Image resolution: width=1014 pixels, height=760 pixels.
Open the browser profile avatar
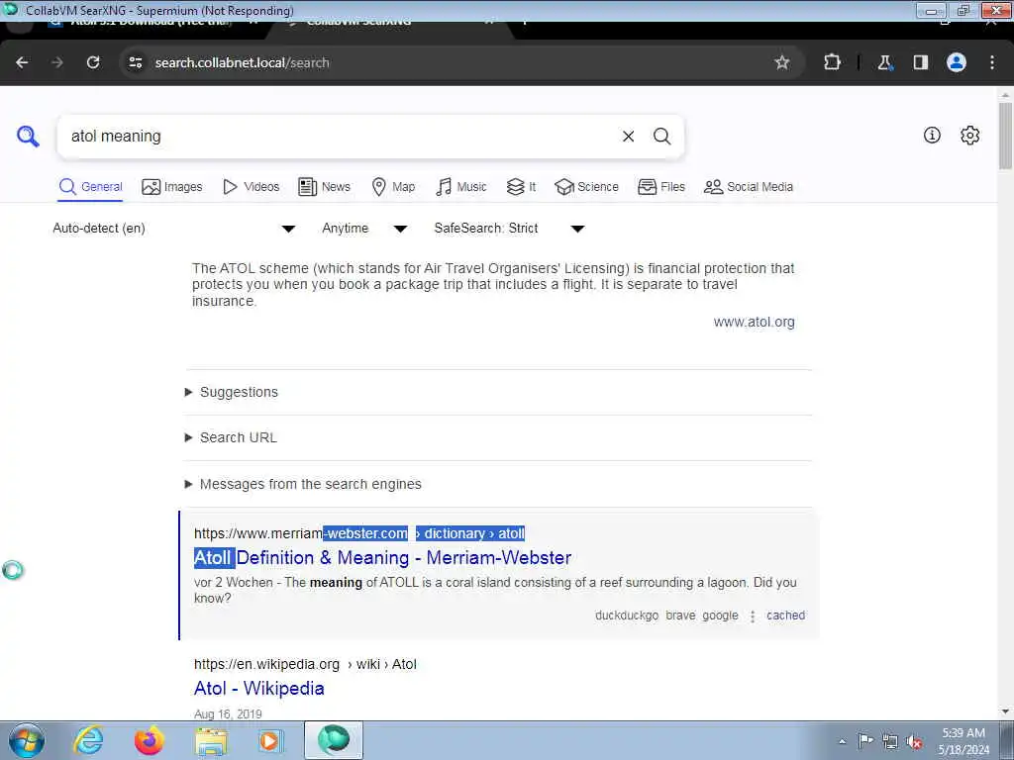click(957, 62)
